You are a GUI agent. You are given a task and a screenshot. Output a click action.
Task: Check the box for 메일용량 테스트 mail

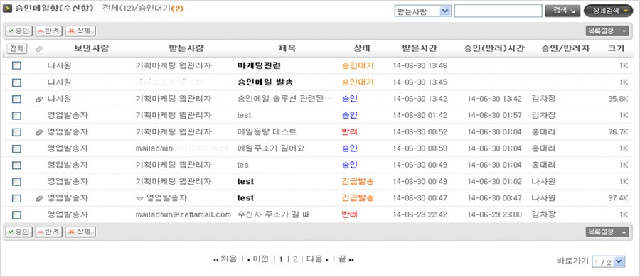[x=16, y=132]
